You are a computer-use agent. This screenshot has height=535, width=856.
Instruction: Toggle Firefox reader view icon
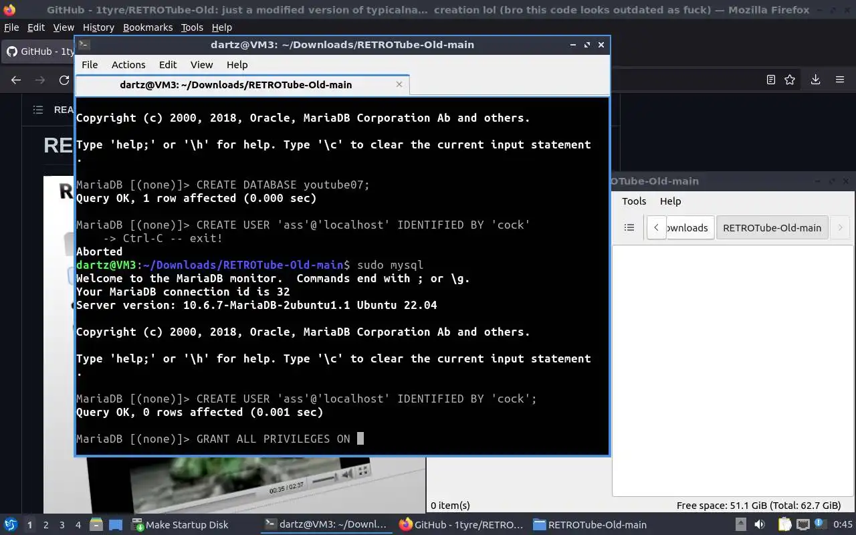pyautogui.click(x=770, y=80)
